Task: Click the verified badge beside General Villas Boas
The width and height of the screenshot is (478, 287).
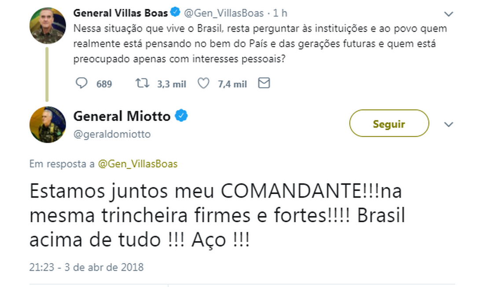Action: 175,13
